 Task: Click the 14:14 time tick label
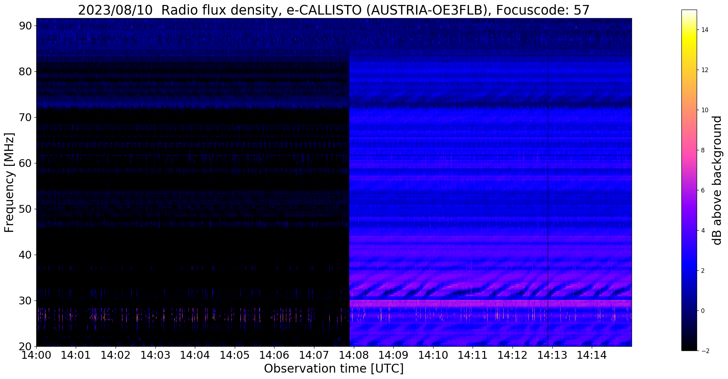click(x=592, y=354)
